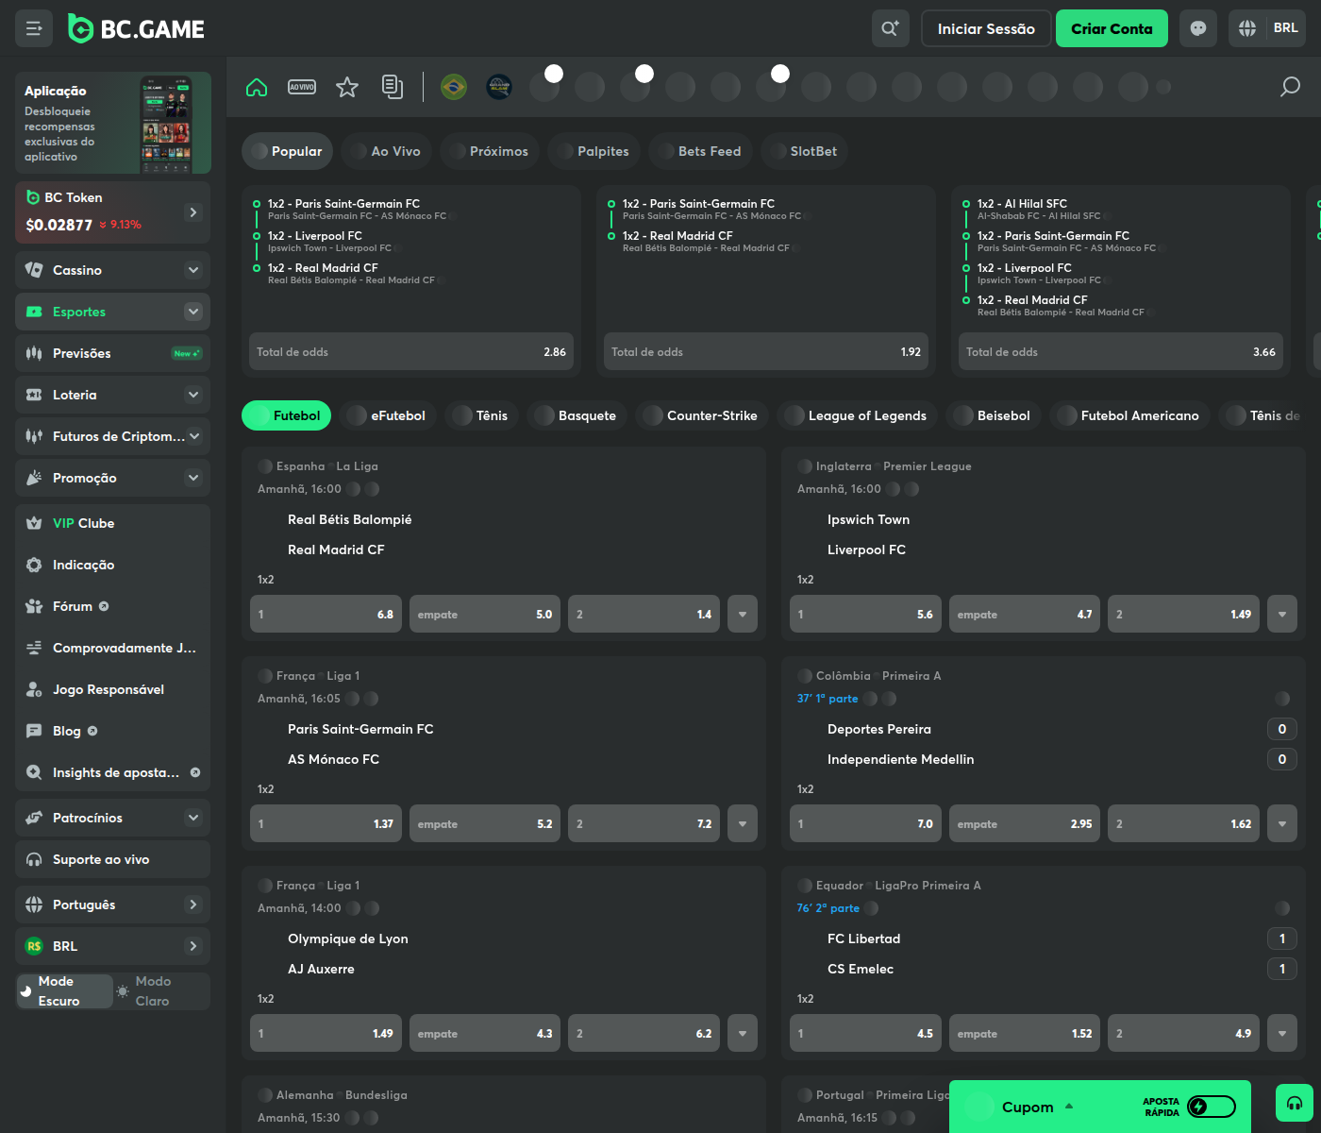Bet on FC Libertad at 4.5
The width and height of the screenshot is (1321, 1133).
pyautogui.click(x=866, y=1033)
